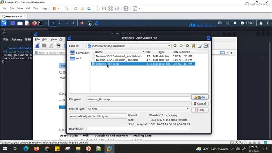Click the Open button
272x153 pixels.
click(200, 97)
